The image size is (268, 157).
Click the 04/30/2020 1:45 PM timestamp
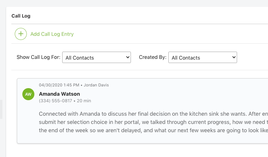click(59, 85)
